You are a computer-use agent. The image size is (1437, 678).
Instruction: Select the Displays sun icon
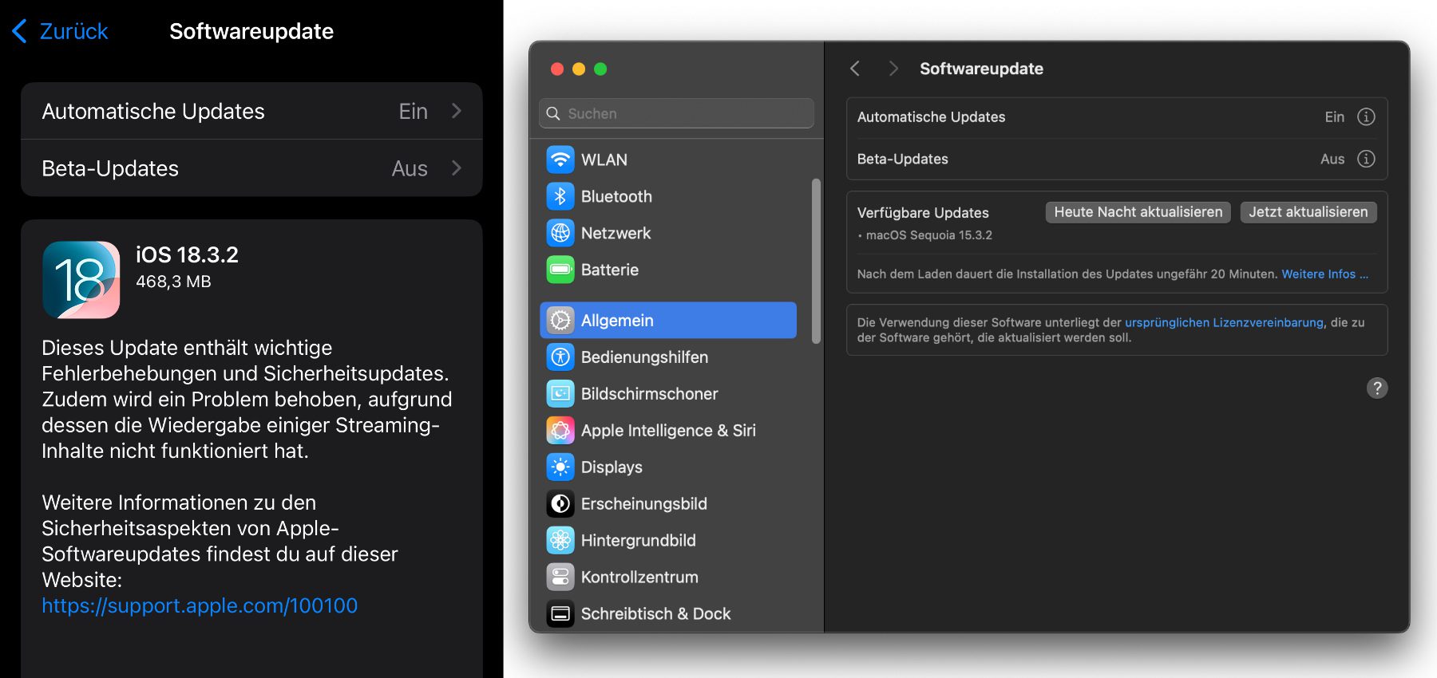560,467
